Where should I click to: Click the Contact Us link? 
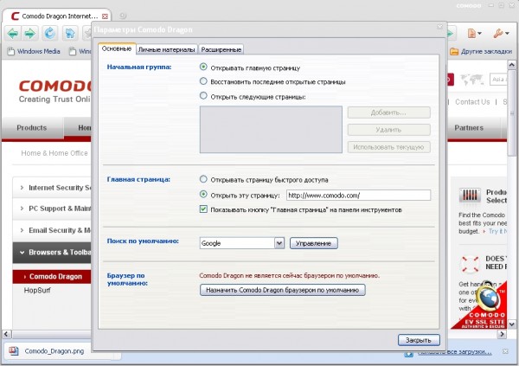tap(472, 102)
